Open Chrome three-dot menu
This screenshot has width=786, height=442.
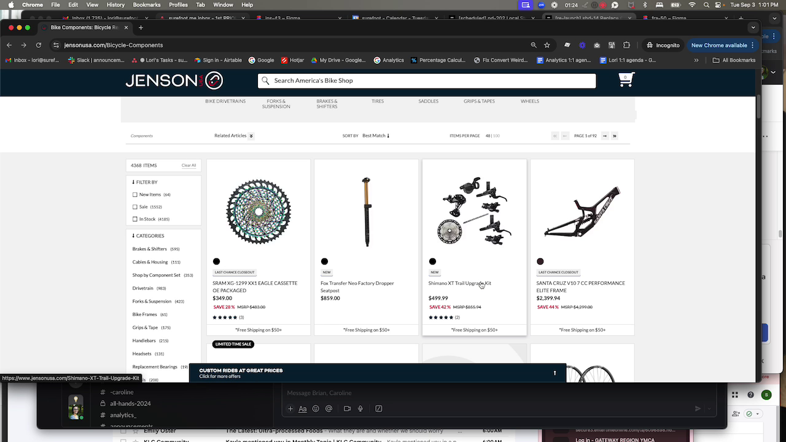pos(753,45)
